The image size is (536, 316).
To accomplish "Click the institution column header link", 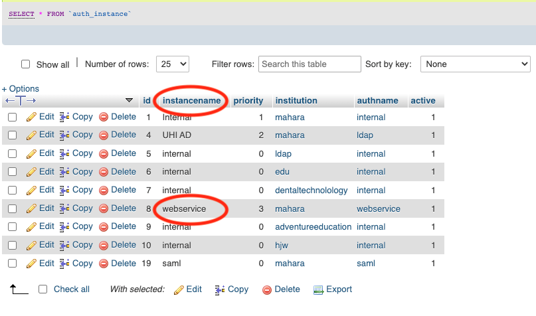I will tap(296, 101).
